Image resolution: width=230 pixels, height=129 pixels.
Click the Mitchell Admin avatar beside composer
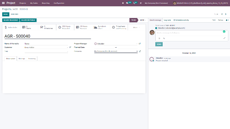pos(152,32)
